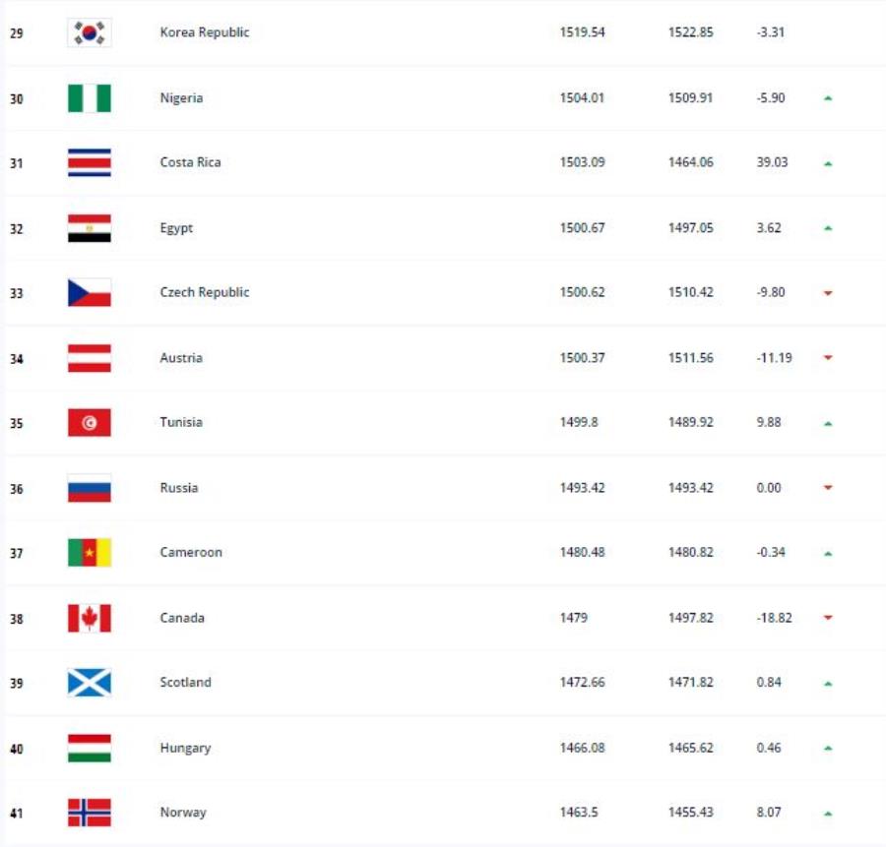Select rank number 35 for Tunisia
The image size is (886, 847).
point(17,423)
